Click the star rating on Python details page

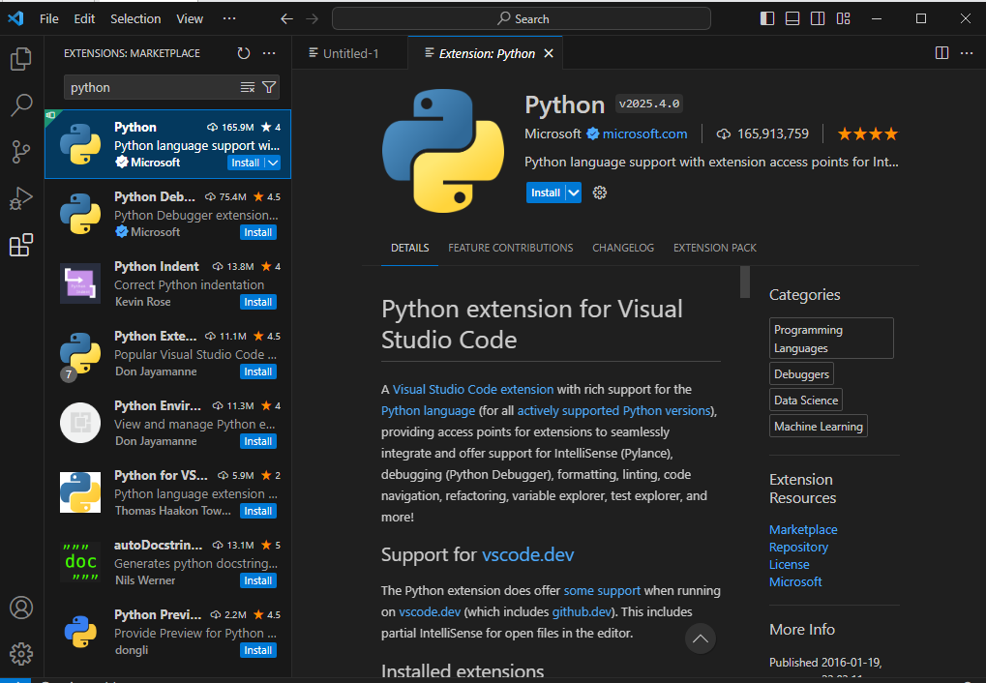click(868, 134)
